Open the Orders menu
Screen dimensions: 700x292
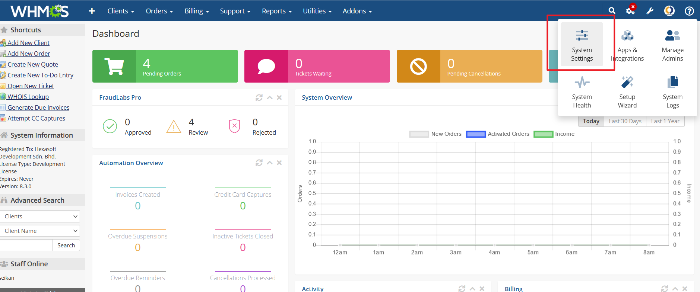159,11
